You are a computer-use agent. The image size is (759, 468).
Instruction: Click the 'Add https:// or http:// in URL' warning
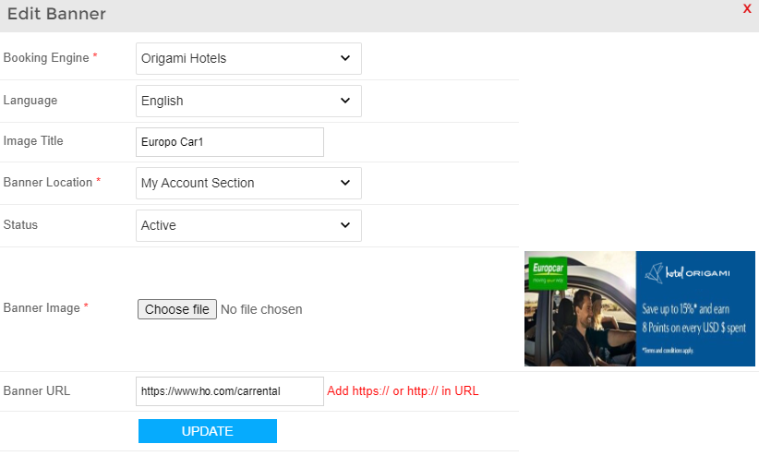[x=403, y=391]
